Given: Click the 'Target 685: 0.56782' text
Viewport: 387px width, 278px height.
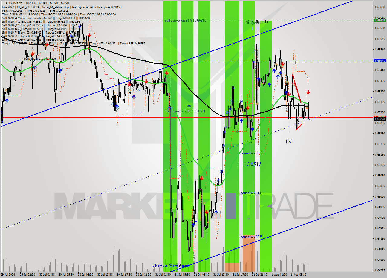Looking at the screenshot, I should click(x=132, y=43).
